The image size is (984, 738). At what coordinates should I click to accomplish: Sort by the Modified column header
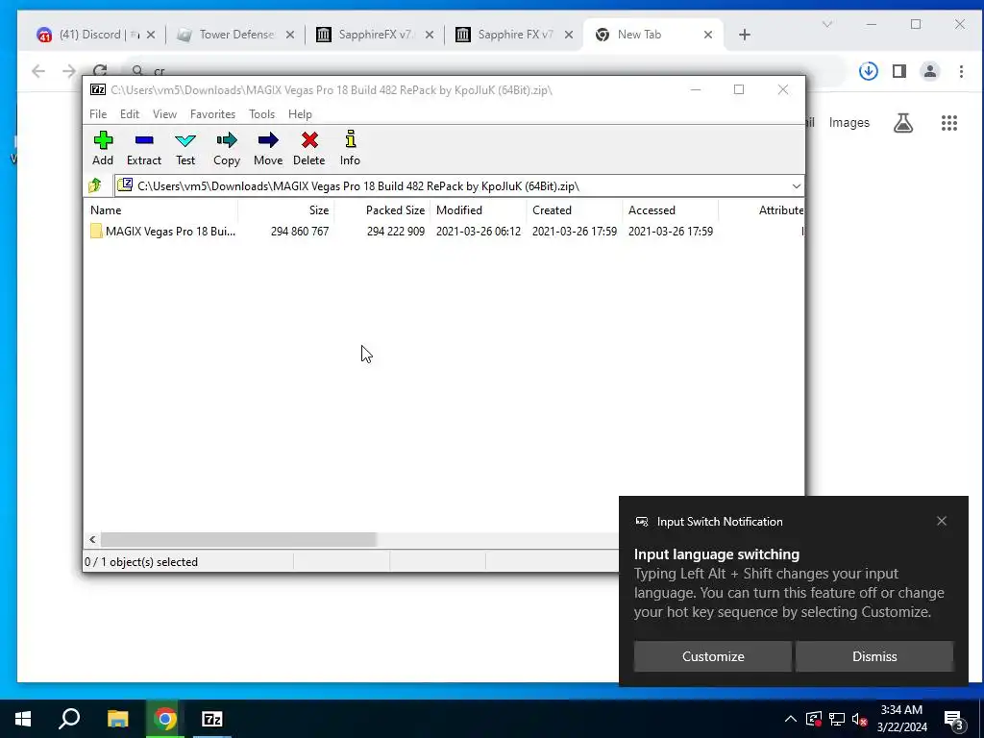click(479, 210)
